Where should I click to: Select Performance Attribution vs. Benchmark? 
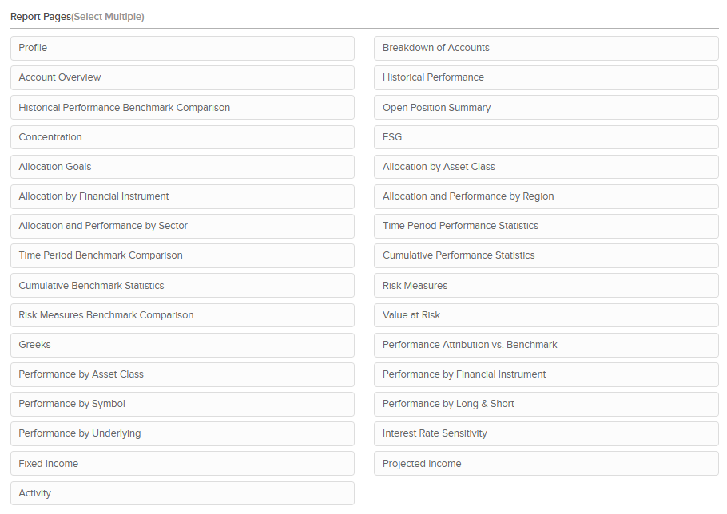tap(546, 345)
